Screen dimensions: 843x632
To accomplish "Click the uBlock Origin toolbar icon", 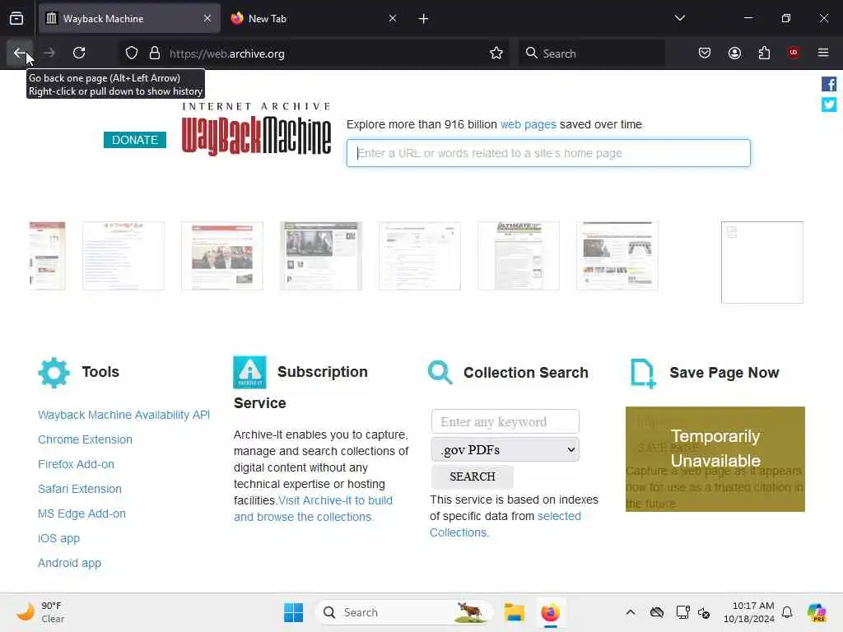I will tap(794, 53).
